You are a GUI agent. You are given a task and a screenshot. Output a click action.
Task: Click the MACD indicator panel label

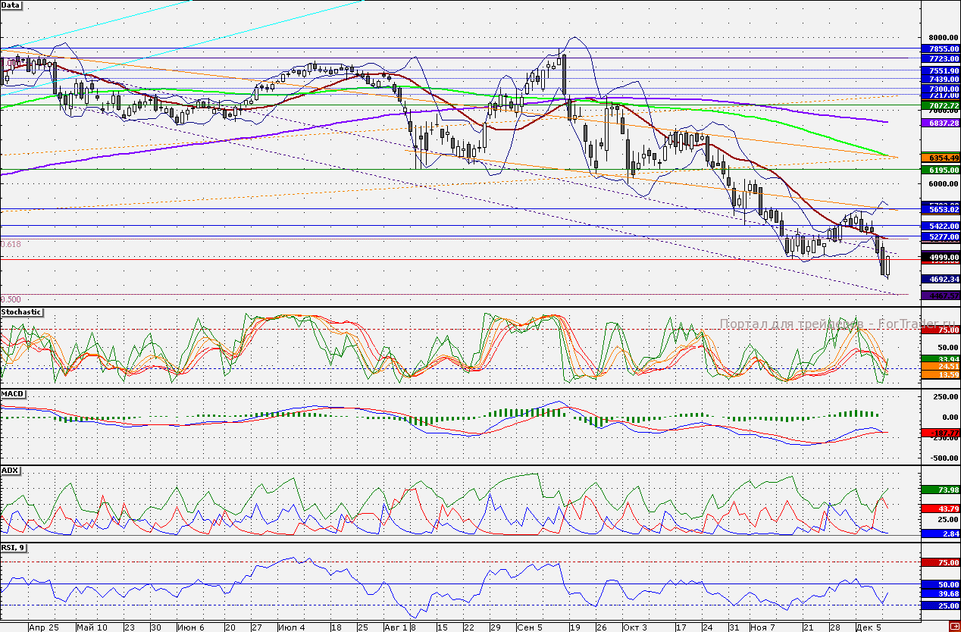point(13,394)
